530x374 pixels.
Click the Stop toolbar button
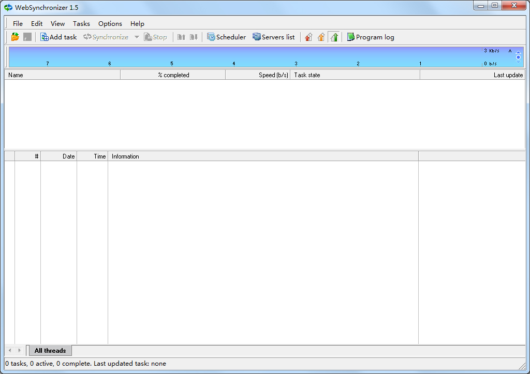point(155,37)
